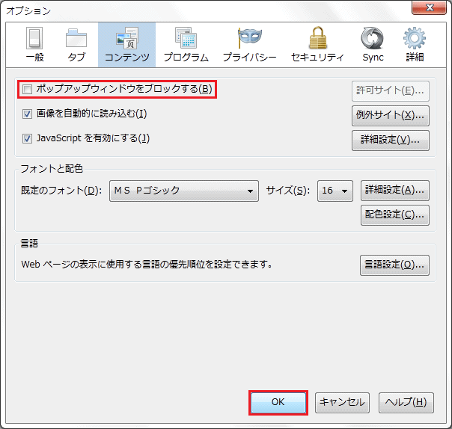Select the コンテンツ panel icon
The height and width of the screenshot is (429, 452).
(126, 45)
